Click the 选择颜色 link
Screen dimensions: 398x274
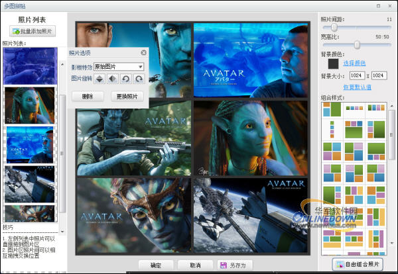(354, 63)
